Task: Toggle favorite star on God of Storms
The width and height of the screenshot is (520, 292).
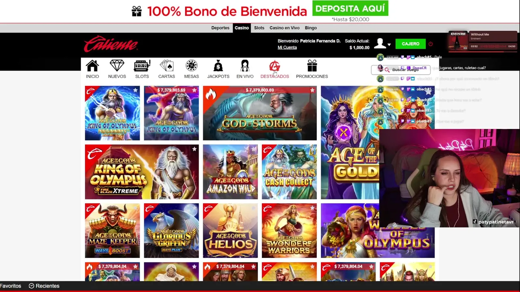Action: click(312, 90)
